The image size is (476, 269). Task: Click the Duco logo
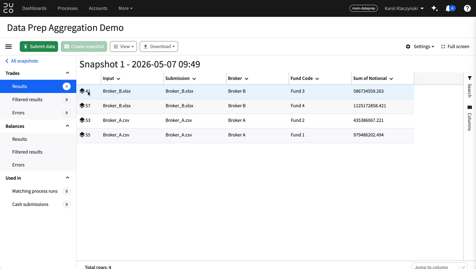tap(8, 8)
